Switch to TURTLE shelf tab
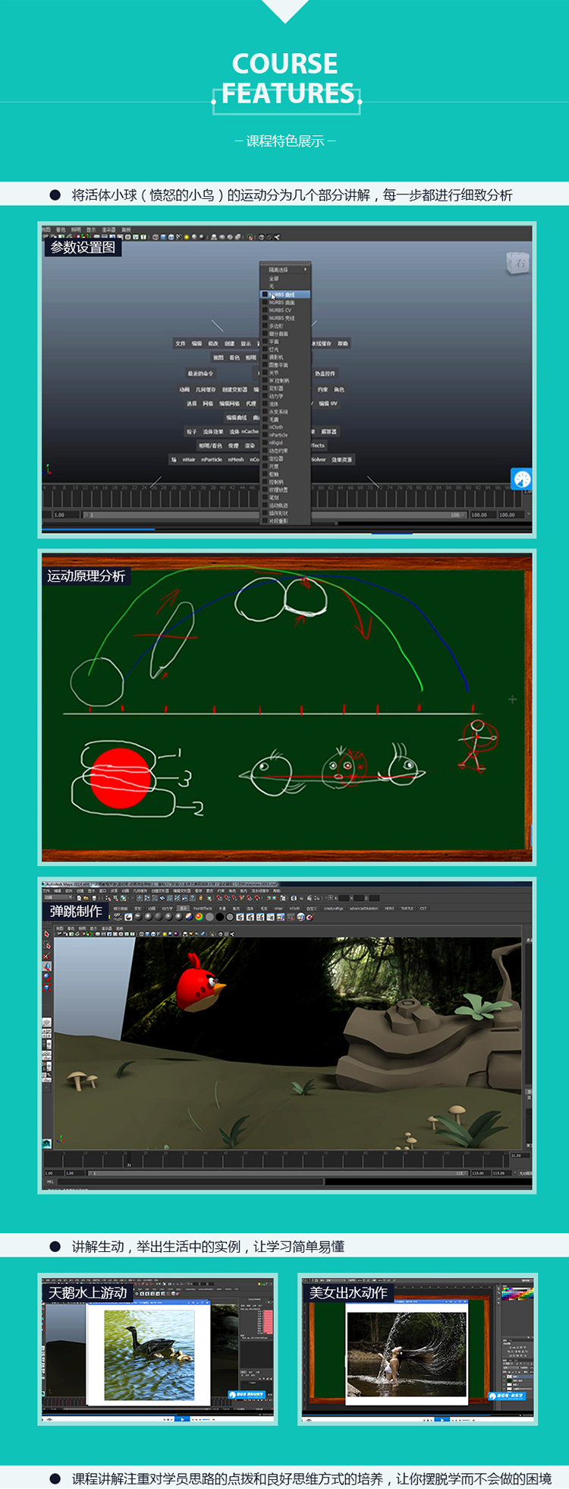Screen dimensions: 569x1489 407,908
